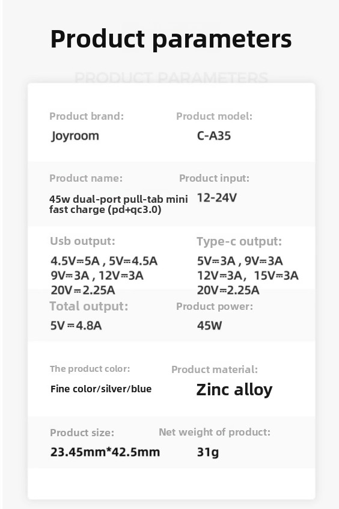Click the Net weight of product label

coord(215,432)
